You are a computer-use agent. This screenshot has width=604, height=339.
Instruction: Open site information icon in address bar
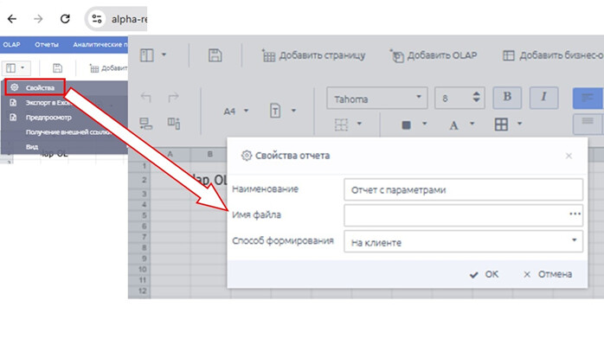pyautogui.click(x=96, y=18)
